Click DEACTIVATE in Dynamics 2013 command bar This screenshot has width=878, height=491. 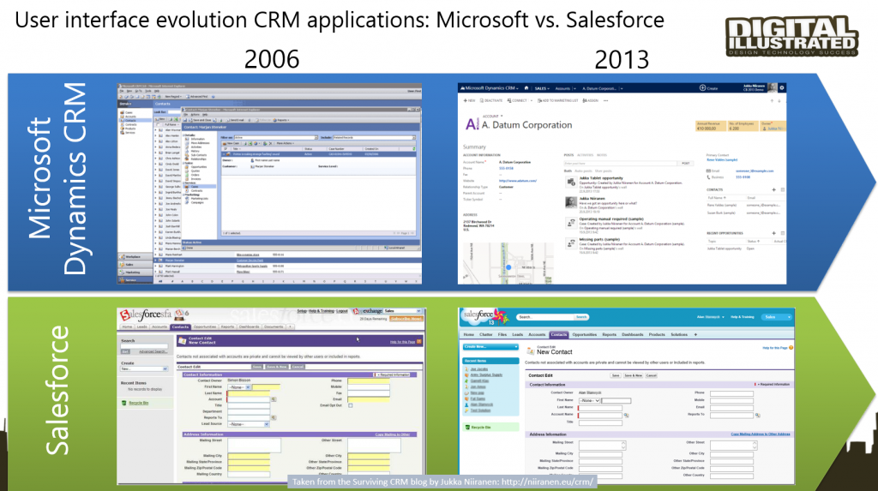pyautogui.click(x=491, y=100)
